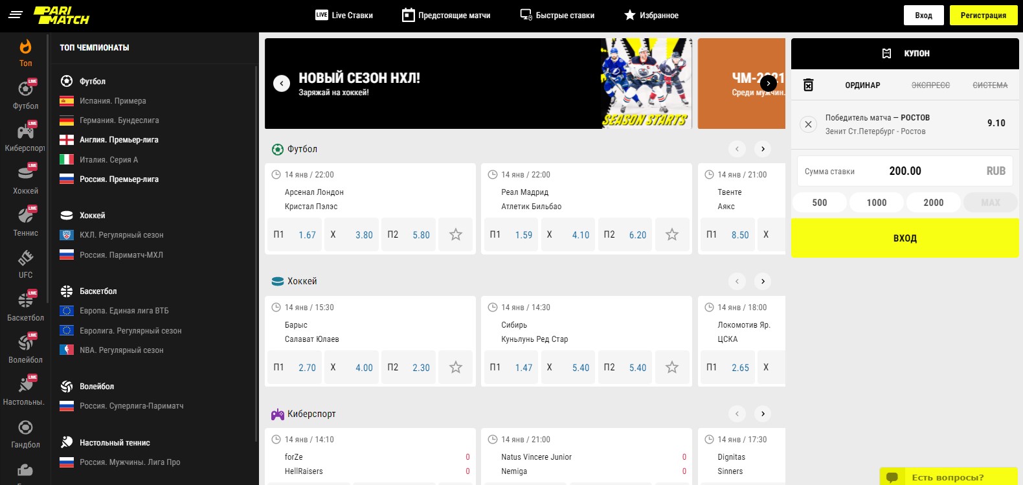Open the КУПОН panel header
The width and height of the screenshot is (1023, 485).
point(905,54)
